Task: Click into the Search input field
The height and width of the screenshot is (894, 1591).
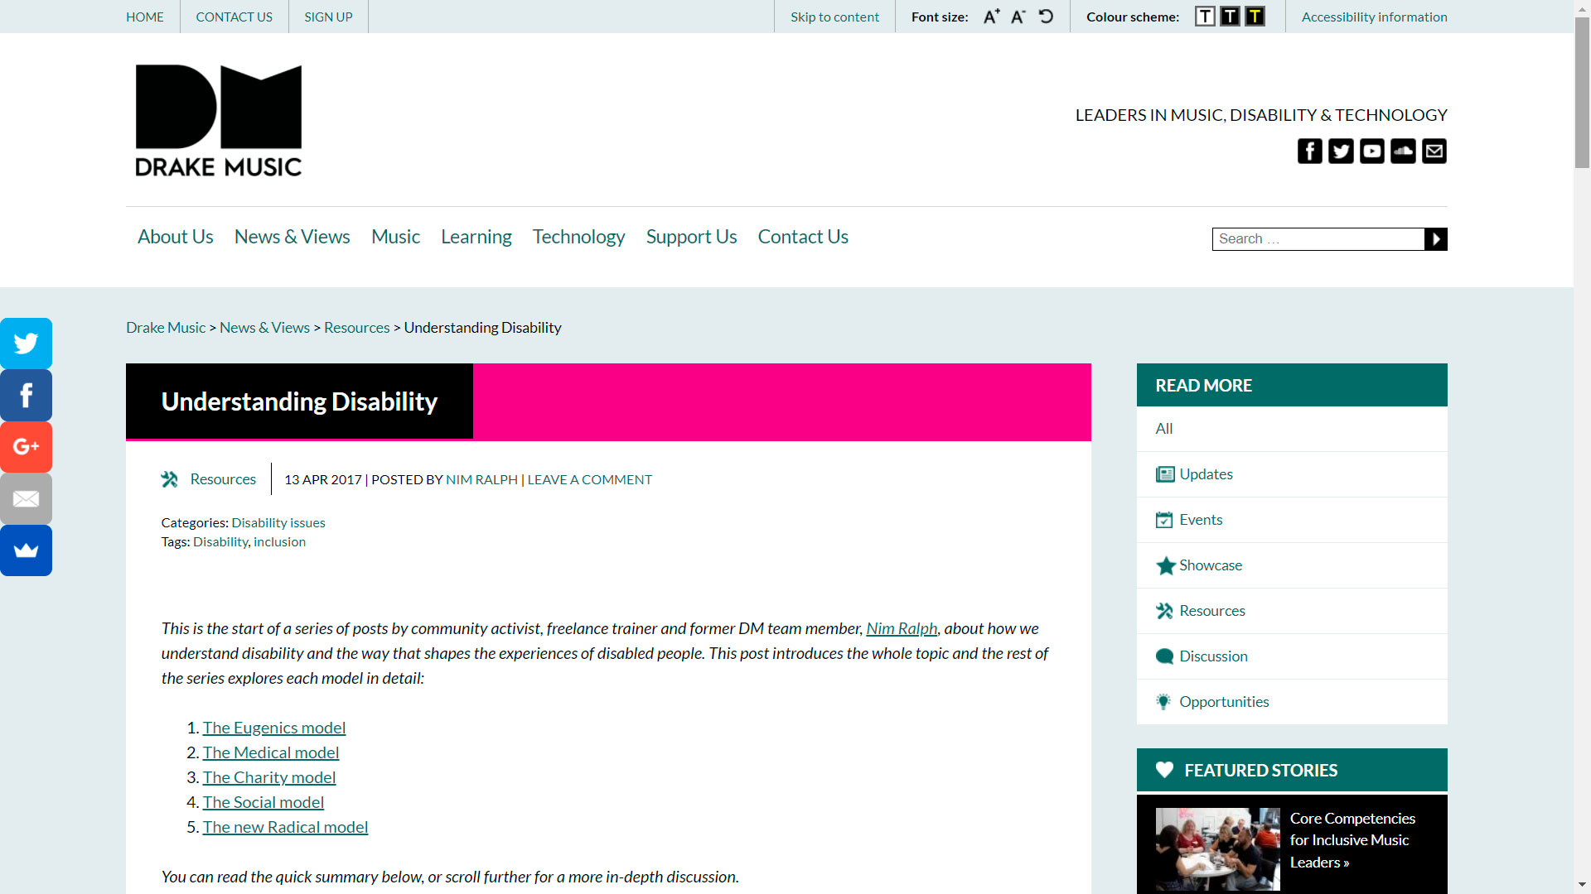Action: point(1318,239)
